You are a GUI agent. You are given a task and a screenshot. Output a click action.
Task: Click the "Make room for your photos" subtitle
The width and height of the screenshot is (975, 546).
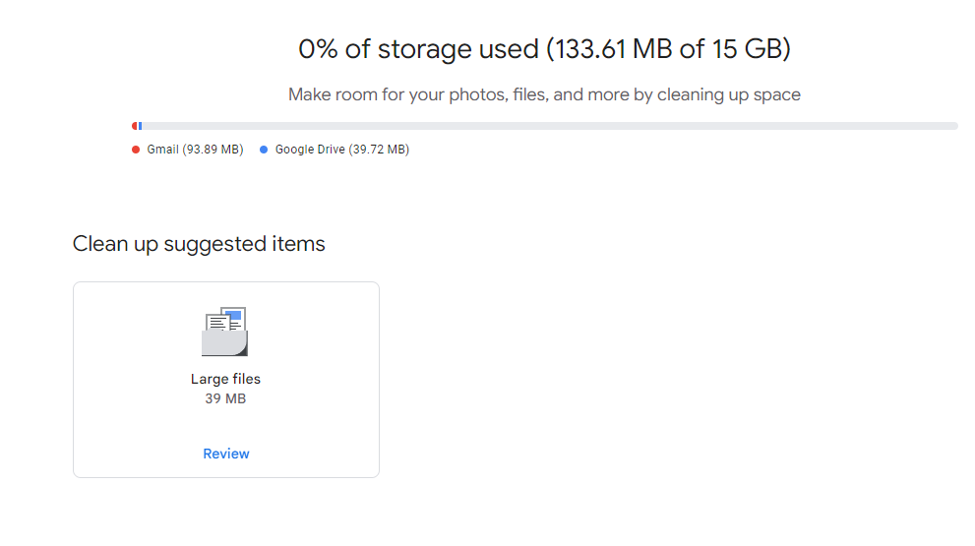pos(544,95)
